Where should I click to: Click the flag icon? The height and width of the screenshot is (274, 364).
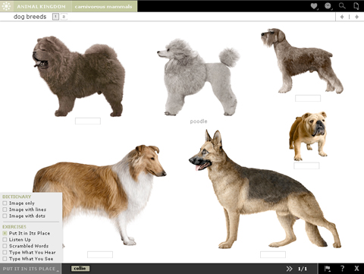(x=328, y=269)
